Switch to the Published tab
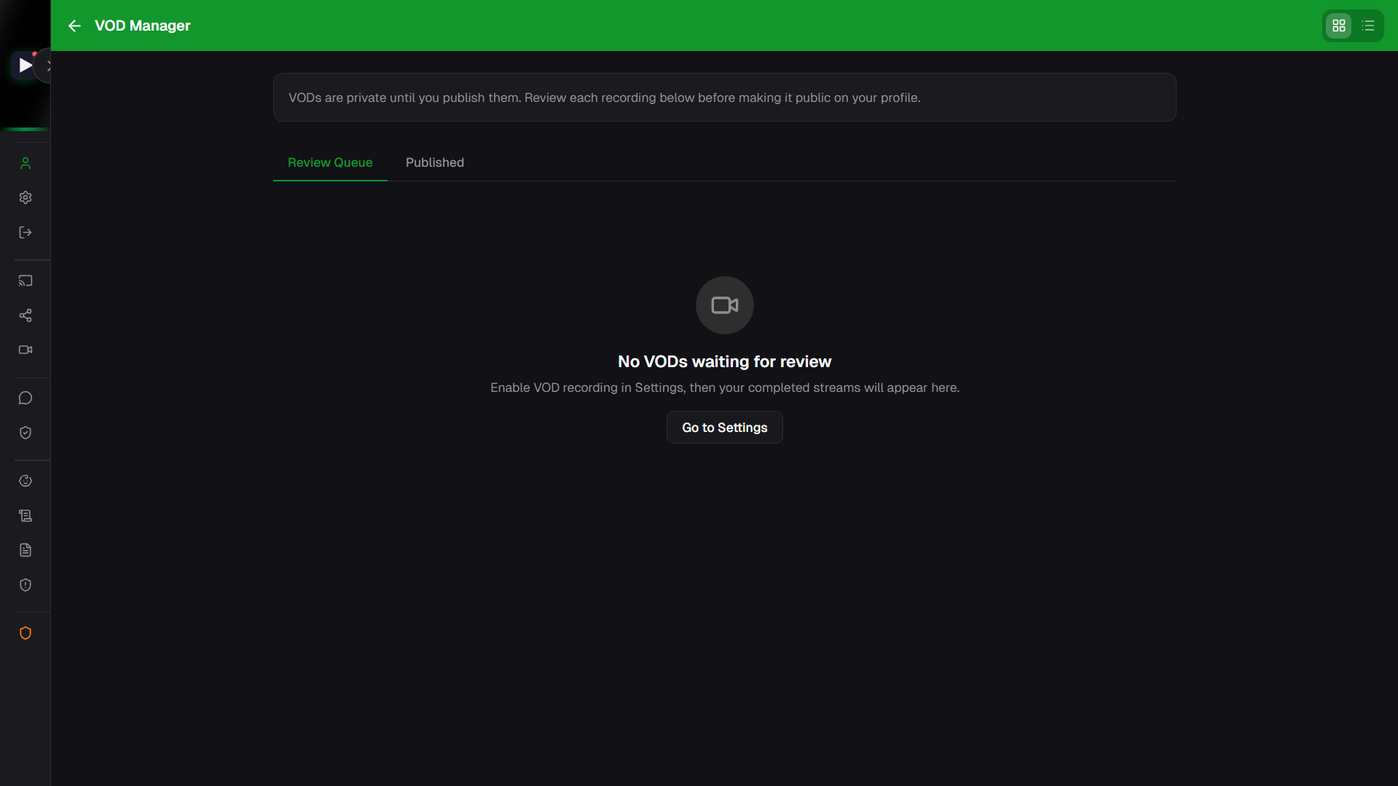The height and width of the screenshot is (786, 1398). click(435, 162)
